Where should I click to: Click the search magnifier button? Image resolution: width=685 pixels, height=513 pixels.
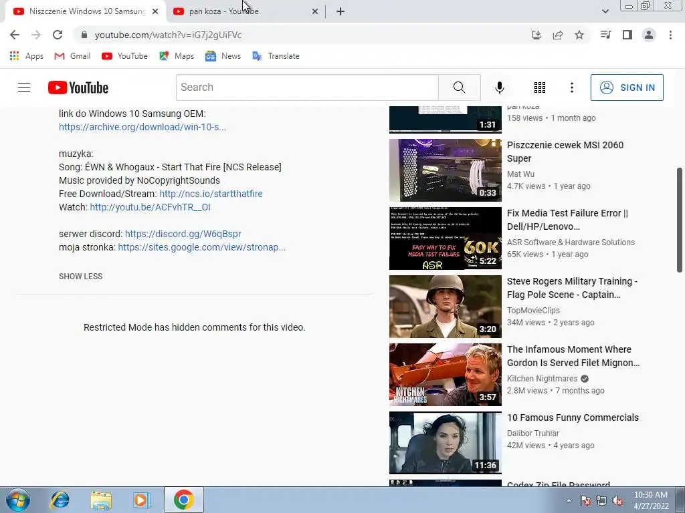coord(459,88)
